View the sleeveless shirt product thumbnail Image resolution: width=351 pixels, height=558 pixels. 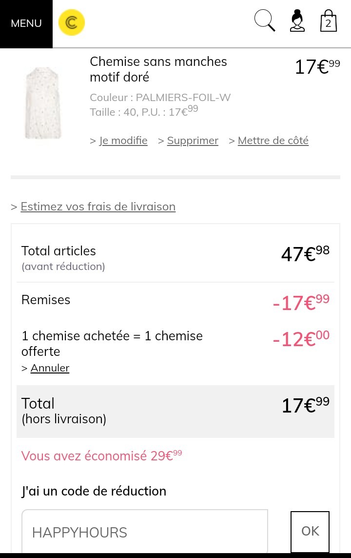pyautogui.click(x=43, y=103)
